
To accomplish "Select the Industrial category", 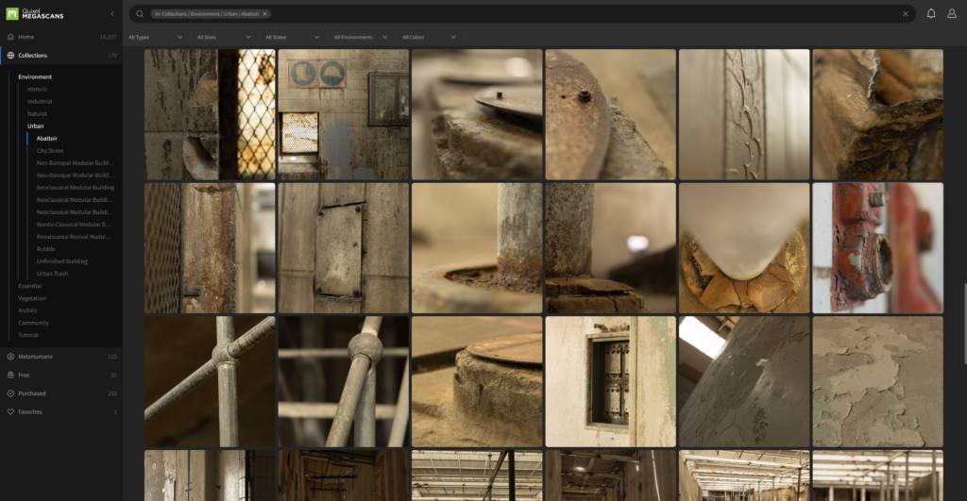I will click(40, 102).
